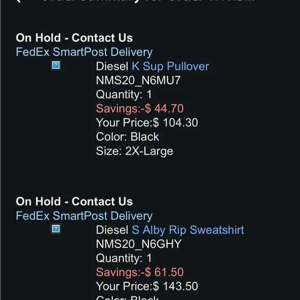
Task: Open the S Alby Rip Sweatshirt product link
Action: [188, 230]
